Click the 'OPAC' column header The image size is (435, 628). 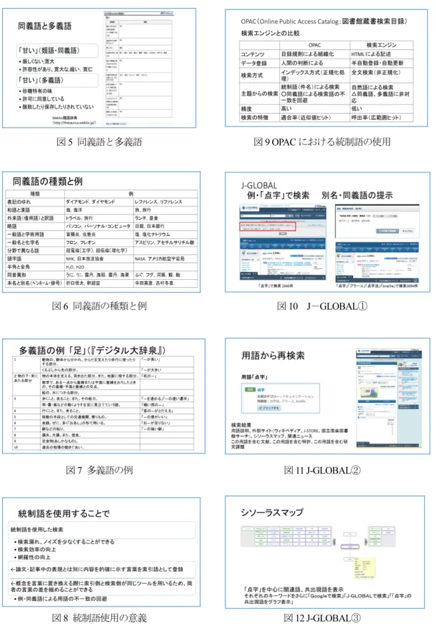[315, 45]
